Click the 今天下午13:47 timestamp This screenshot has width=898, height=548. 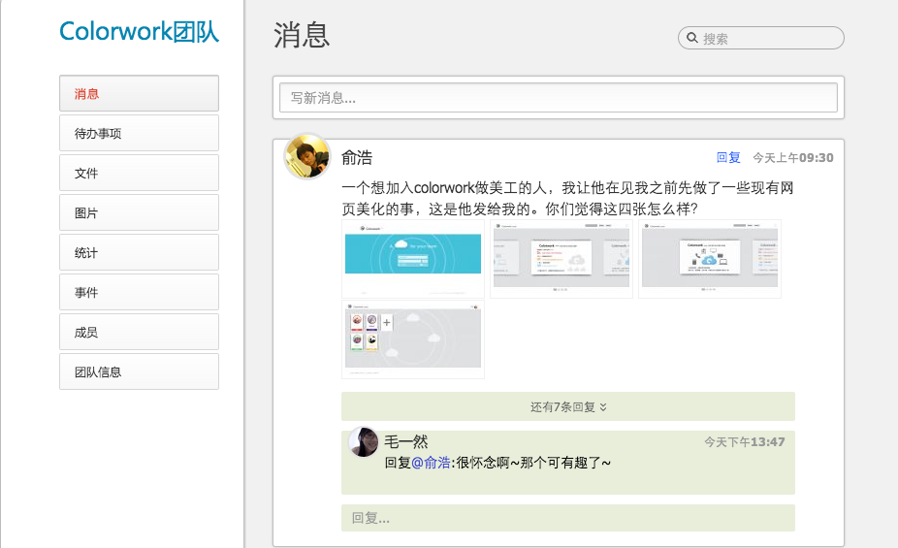tap(745, 442)
